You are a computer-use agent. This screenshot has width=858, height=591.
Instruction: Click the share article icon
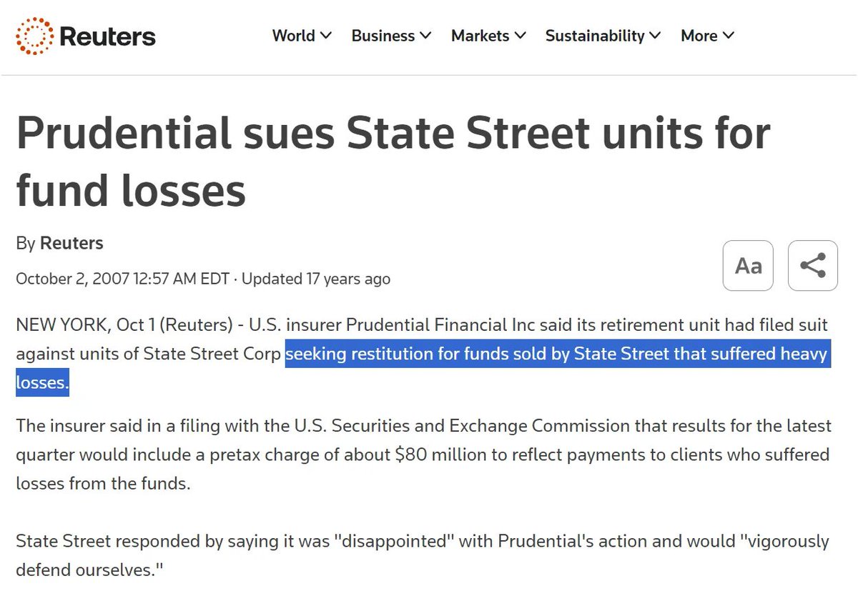point(813,266)
